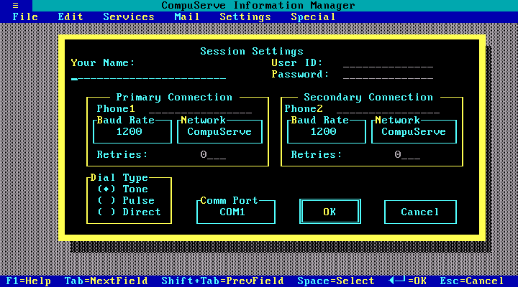Click the Session Settings dialog title
Viewport: 518px width, 287px height.
click(x=252, y=52)
